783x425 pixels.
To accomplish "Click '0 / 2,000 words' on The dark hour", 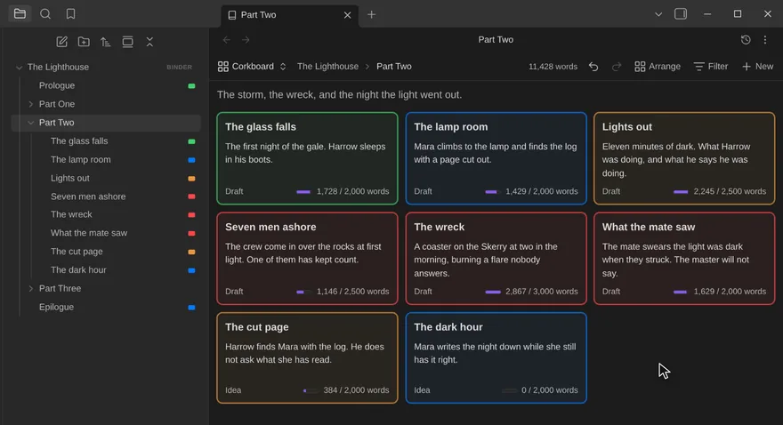I will [x=549, y=390].
